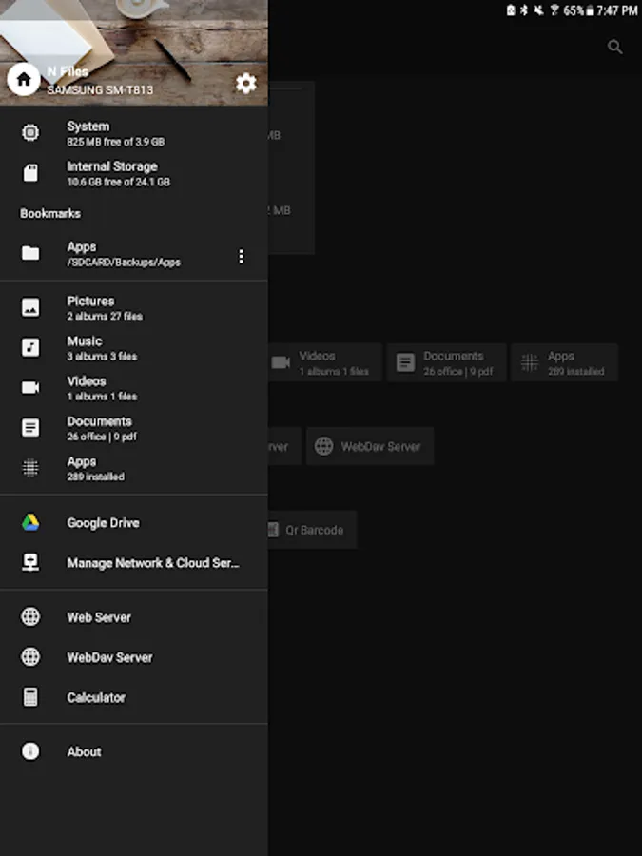
Task: Tap the Pictures image icon
Action: coord(30,307)
